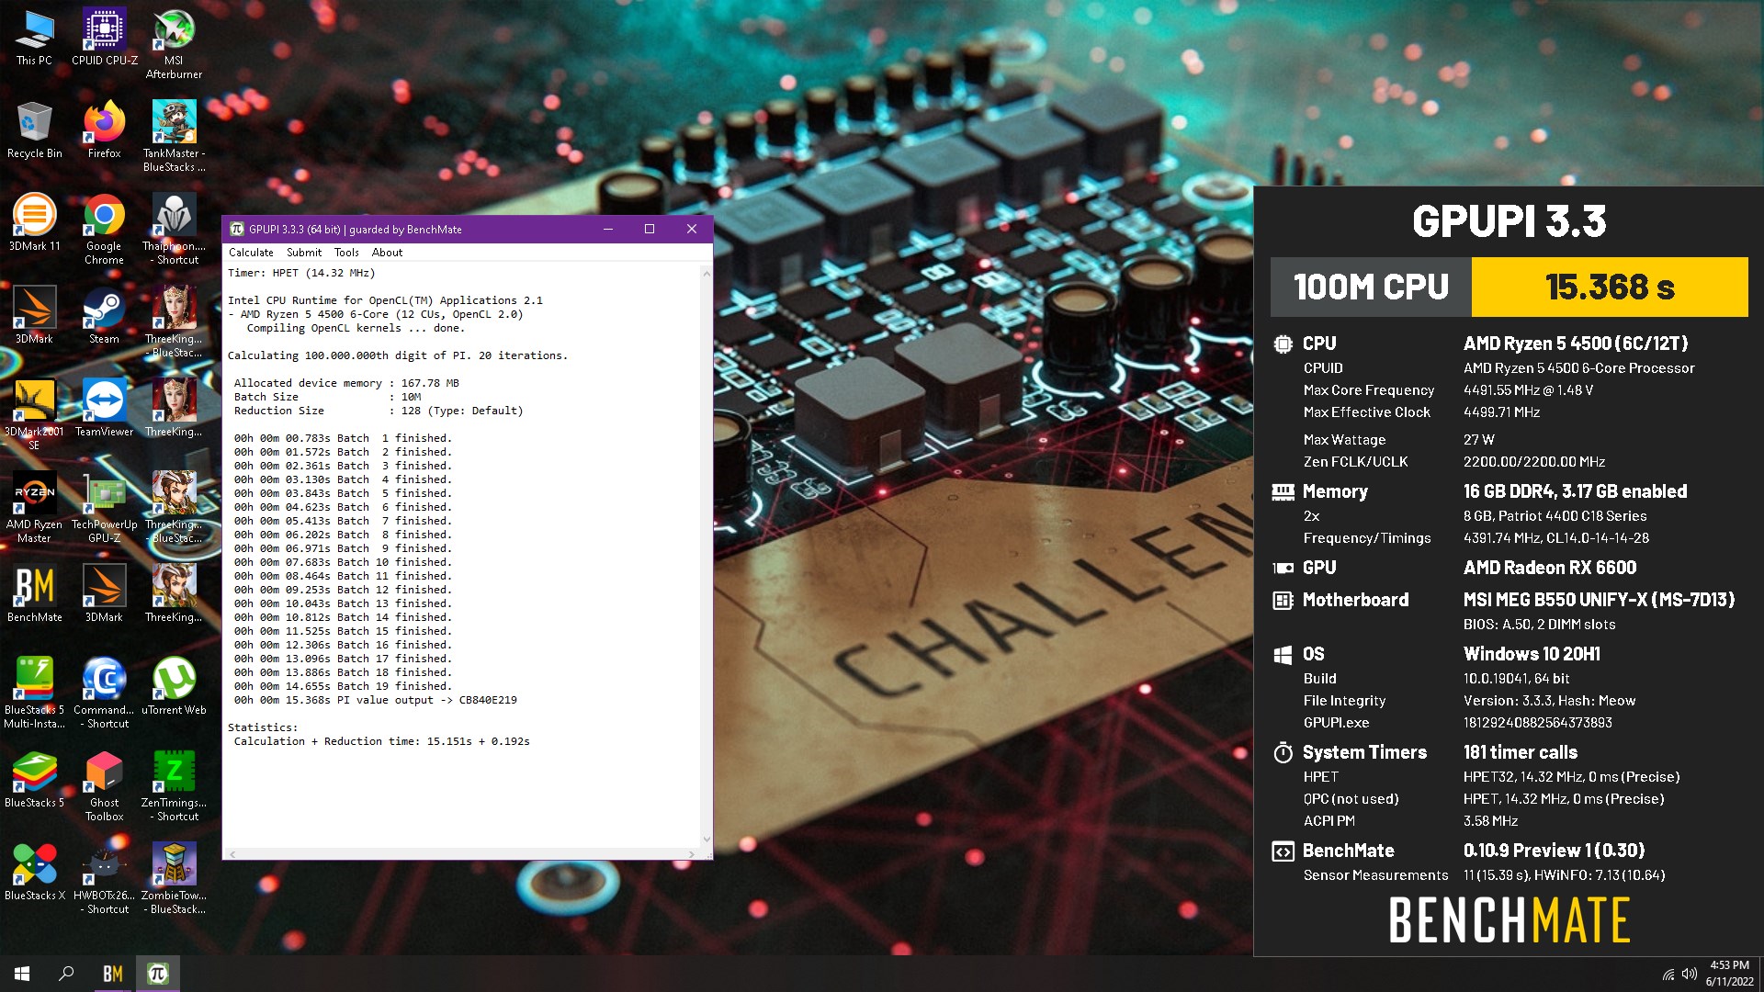
Task: Close the GPUPI window
Action: tap(692, 229)
